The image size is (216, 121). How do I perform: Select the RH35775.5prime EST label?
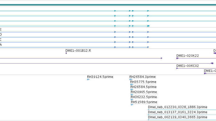(143, 82)
